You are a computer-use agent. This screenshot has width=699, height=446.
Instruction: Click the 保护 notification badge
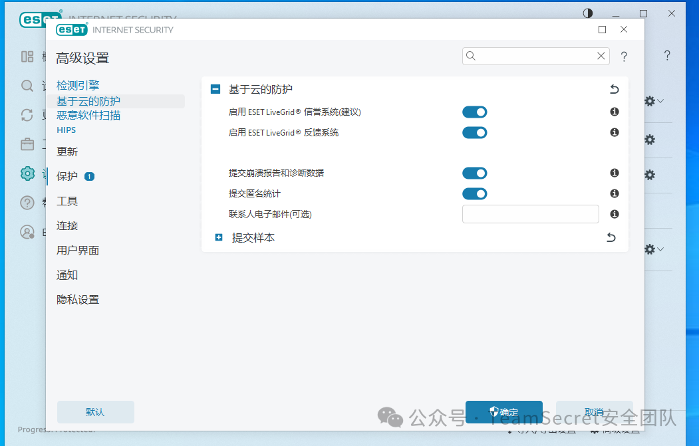(89, 176)
